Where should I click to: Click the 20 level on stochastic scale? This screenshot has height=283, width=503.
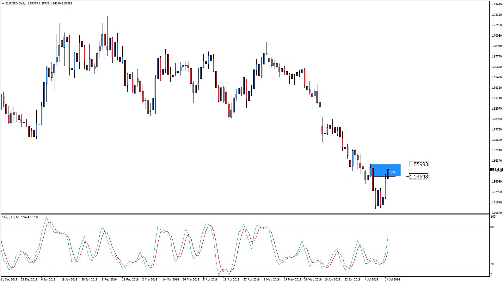click(492, 264)
